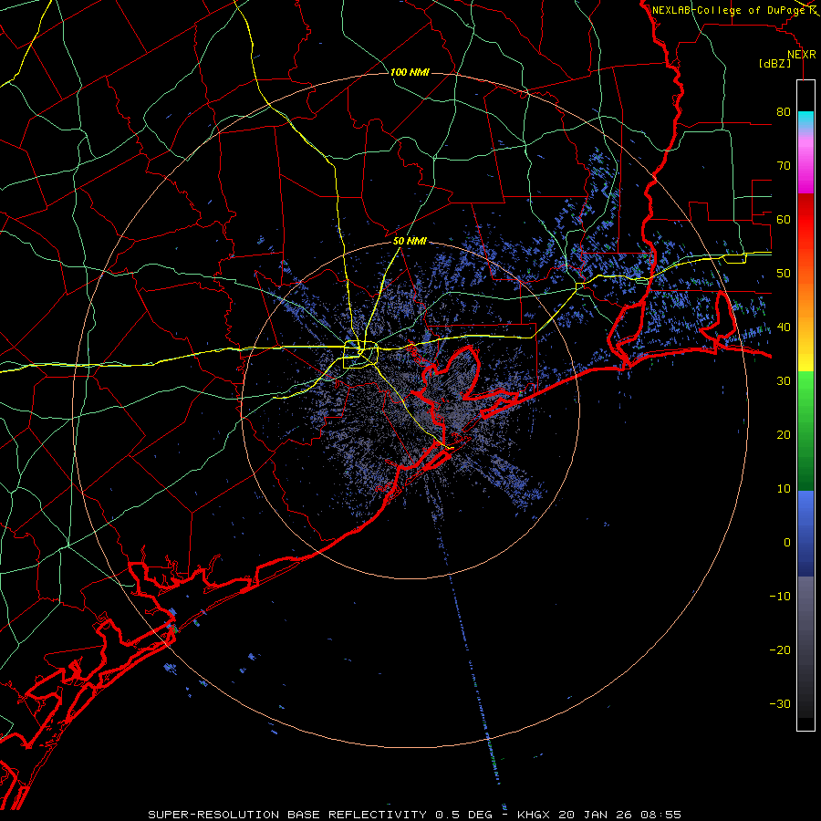Click the "100 NMI" range ring label

point(410,72)
